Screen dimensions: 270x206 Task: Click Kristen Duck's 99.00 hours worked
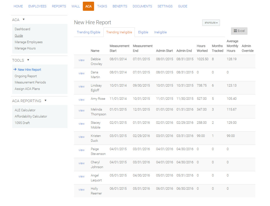pos(201,136)
